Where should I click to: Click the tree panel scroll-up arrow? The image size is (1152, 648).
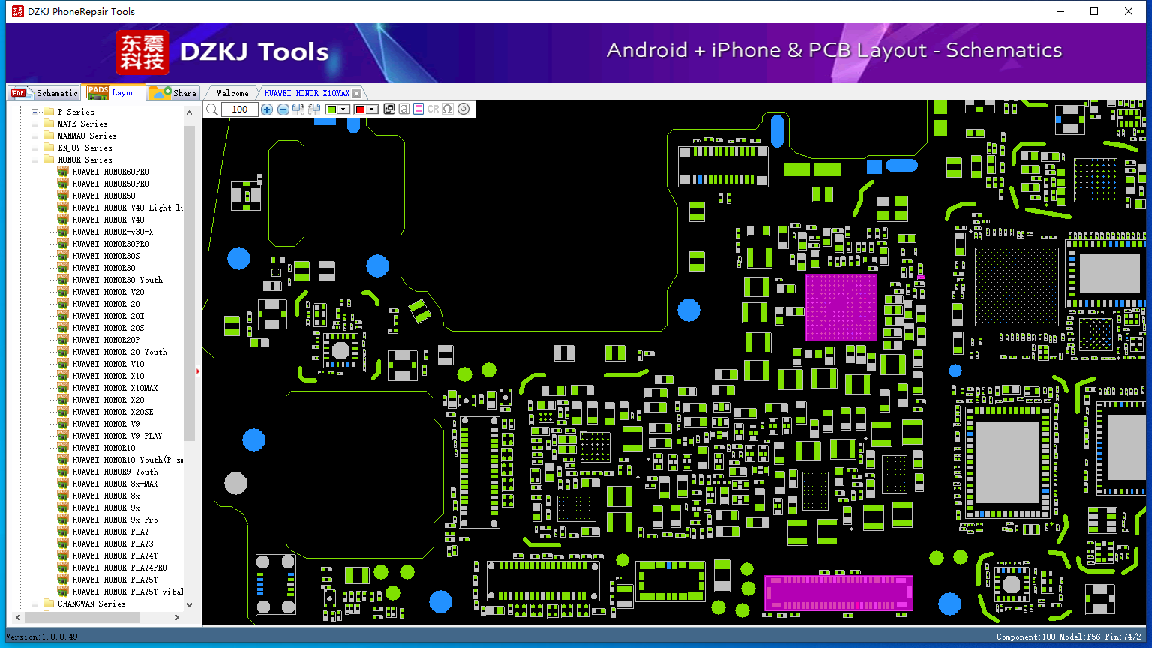pos(189,112)
